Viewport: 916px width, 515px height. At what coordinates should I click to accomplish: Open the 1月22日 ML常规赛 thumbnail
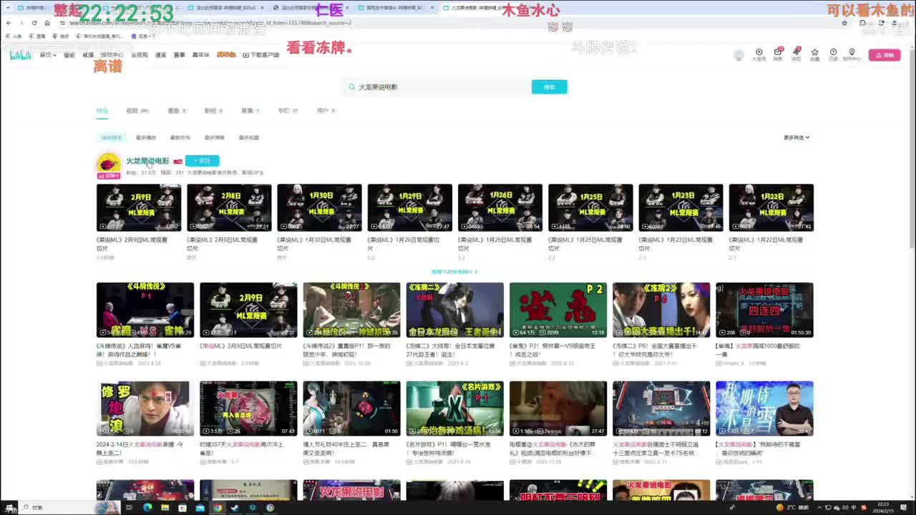tap(771, 207)
